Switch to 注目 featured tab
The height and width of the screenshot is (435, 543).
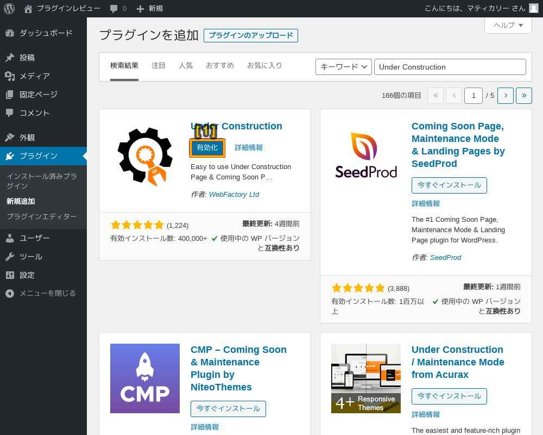[158, 66]
